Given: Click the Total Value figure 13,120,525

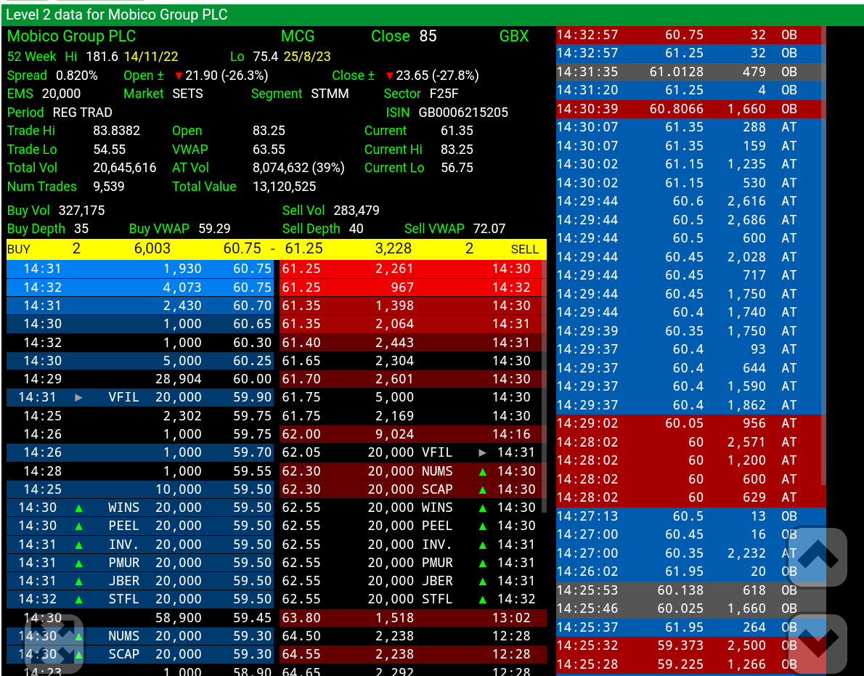Looking at the screenshot, I should pos(285,186).
